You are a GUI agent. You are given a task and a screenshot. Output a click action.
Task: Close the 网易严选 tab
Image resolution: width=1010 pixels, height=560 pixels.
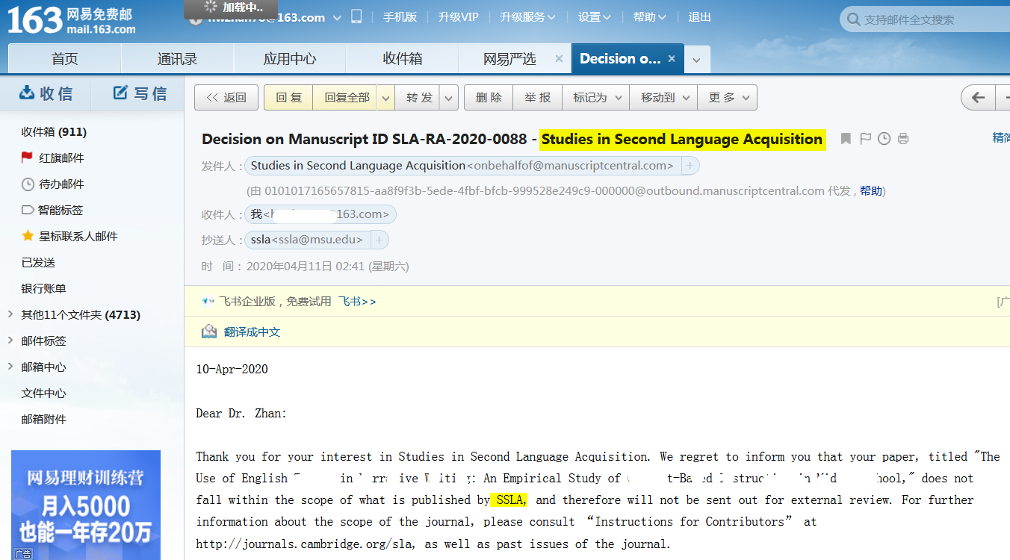(x=559, y=58)
